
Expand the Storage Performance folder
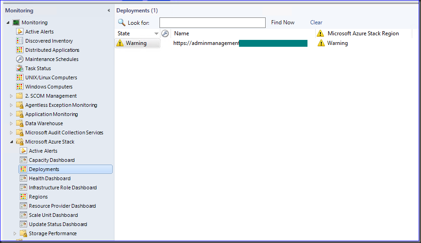(16, 233)
